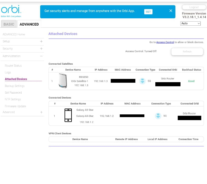Click Backhaul Status column header
The height and width of the screenshot is (184, 207).
pos(192,70)
